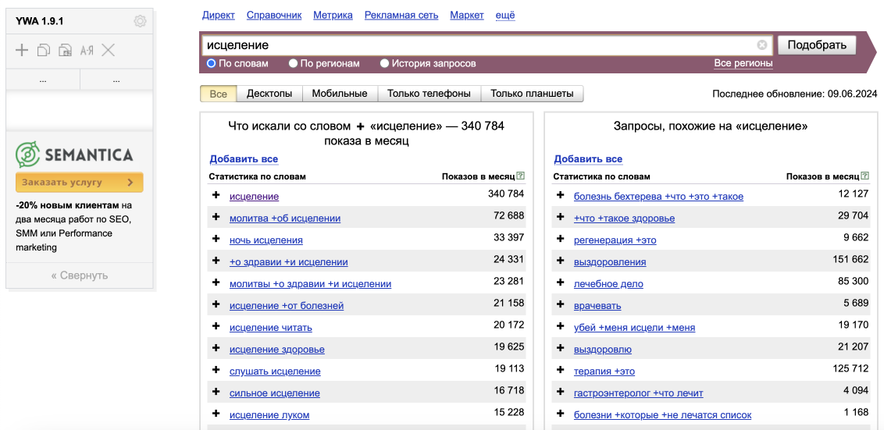Collapse YWA panel via 'Свернуть'
Screen dimensions: 884x430
click(x=80, y=275)
